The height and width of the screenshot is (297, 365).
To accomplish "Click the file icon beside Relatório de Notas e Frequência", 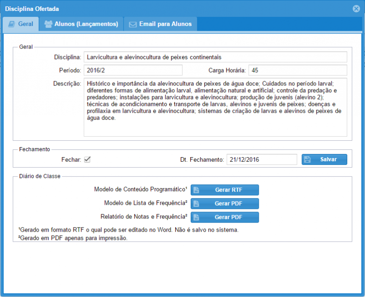I will point(196,217).
